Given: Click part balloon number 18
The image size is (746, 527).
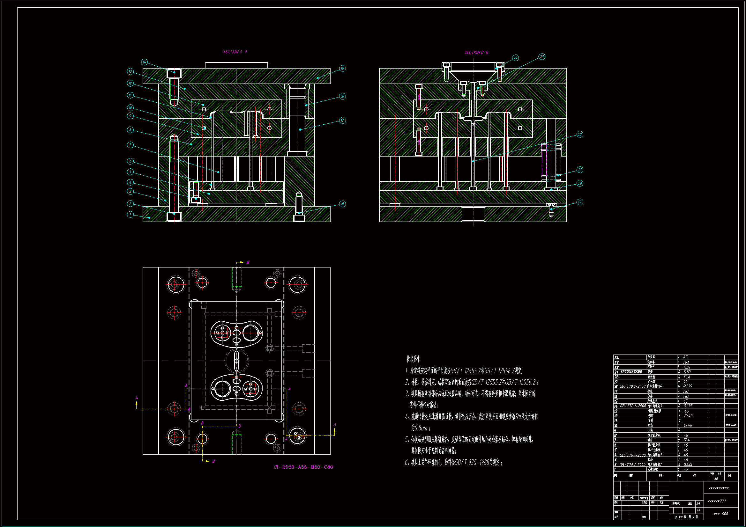Looking at the screenshot, I should pos(342,204).
